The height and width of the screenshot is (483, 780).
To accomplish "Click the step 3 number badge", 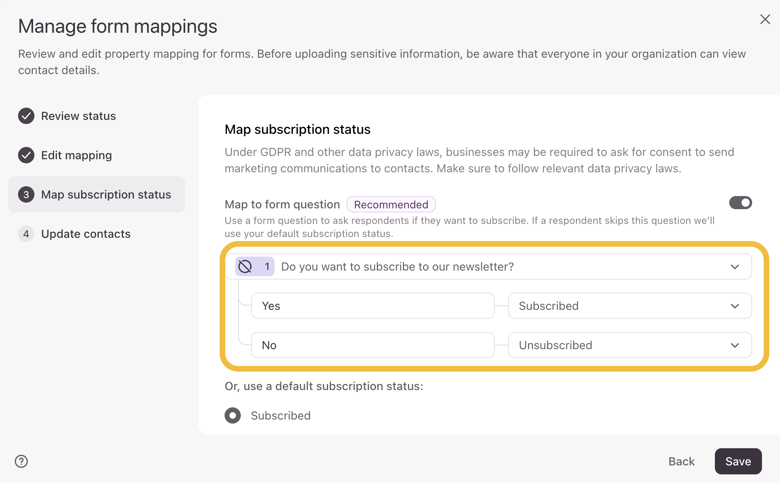I will [26, 194].
